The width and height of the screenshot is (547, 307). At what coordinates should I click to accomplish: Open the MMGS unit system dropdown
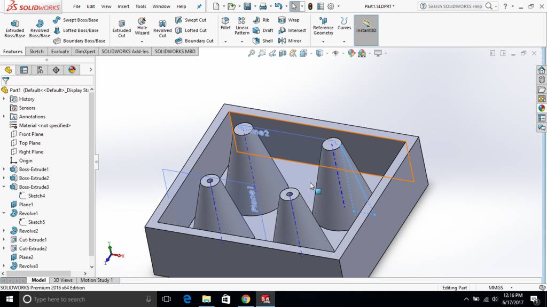coord(511,288)
